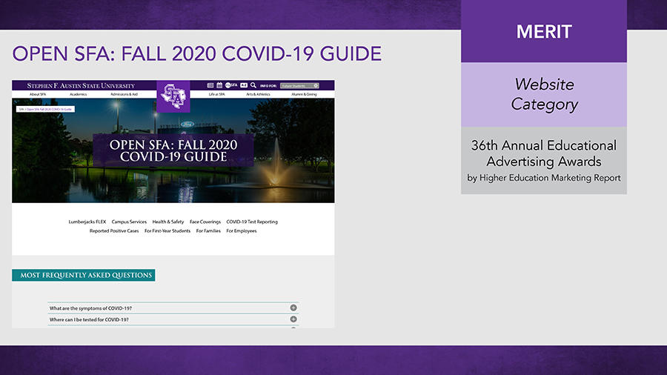Open the Life at SFA menu
The height and width of the screenshot is (375, 667).
coord(216,95)
